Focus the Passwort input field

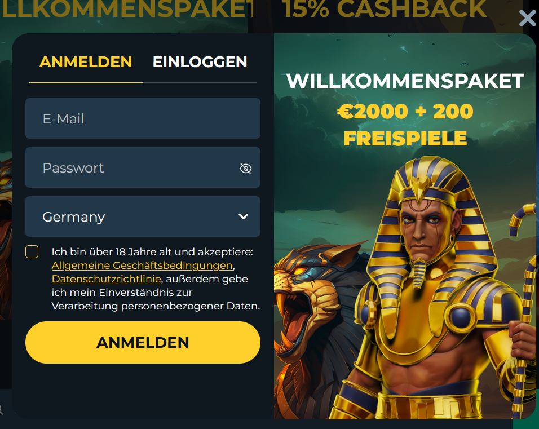[x=143, y=167]
